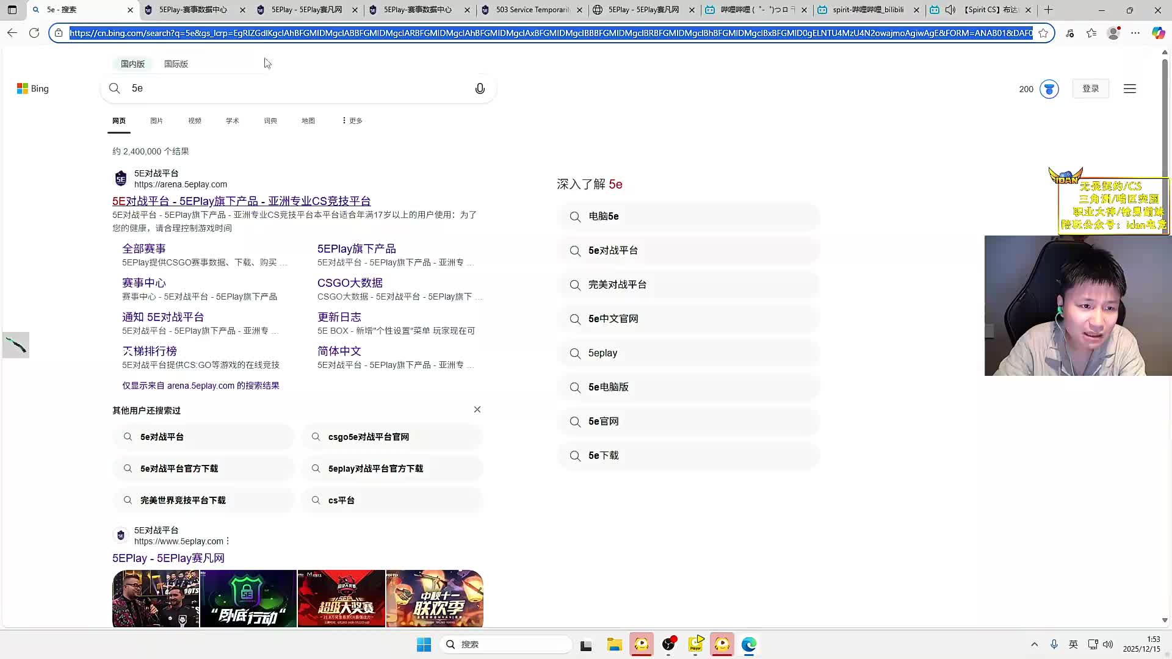The height and width of the screenshot is (659, 1172).
Task: Click the Copilot icon in Edge toolbar
Action: tap(1158, 33)
